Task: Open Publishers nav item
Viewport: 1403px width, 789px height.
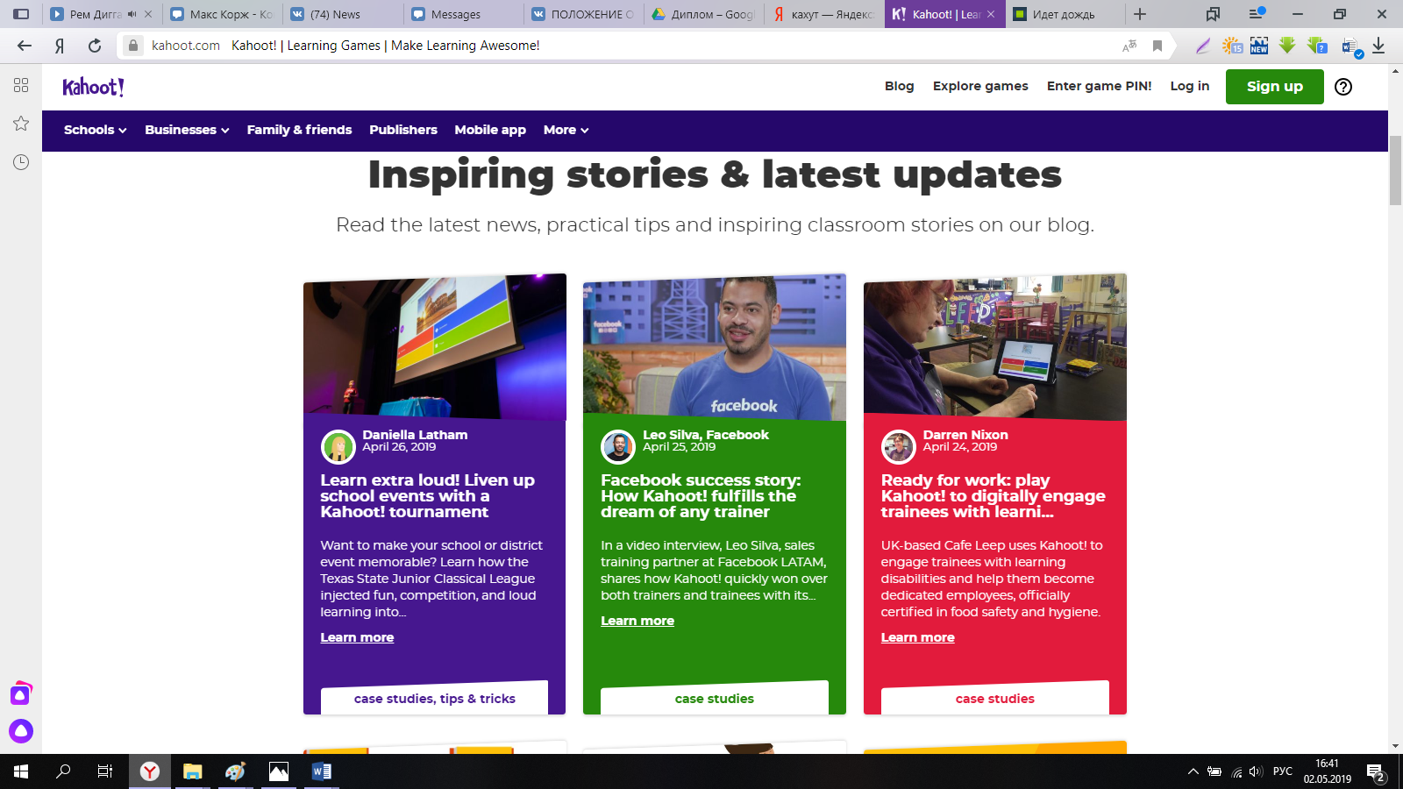Action: tap(403, 130)
